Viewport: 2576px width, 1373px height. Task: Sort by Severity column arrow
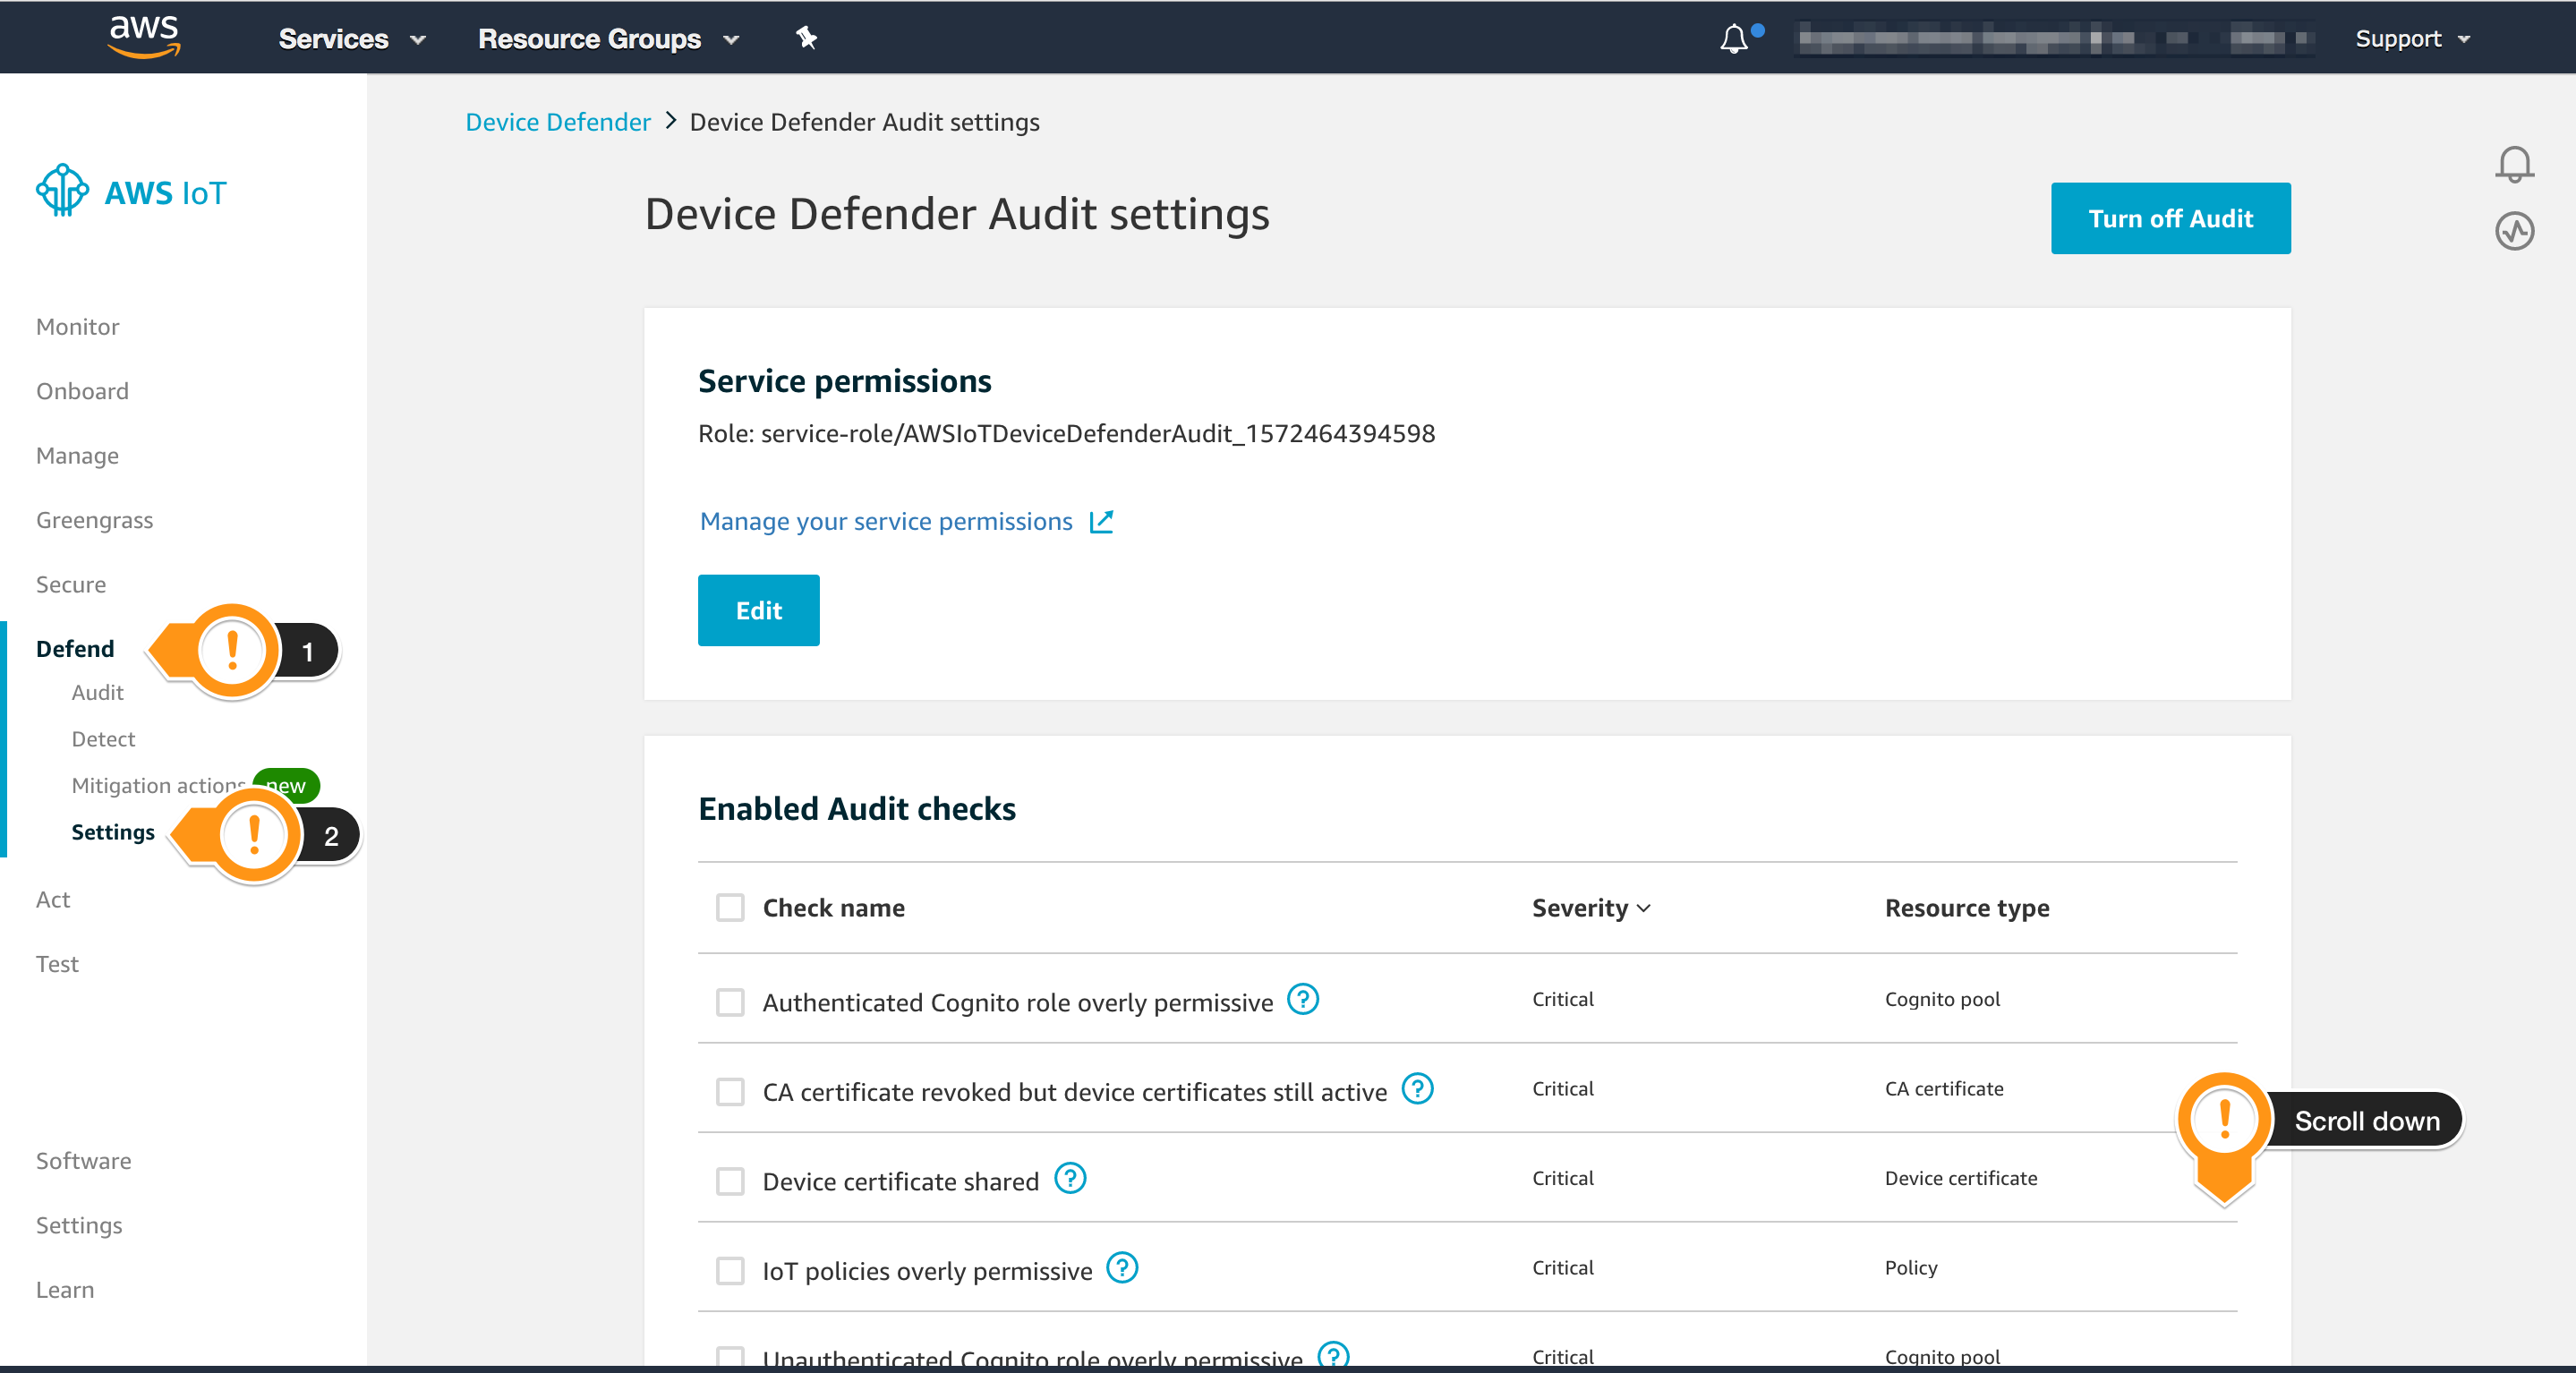(x=1643, y=908)
